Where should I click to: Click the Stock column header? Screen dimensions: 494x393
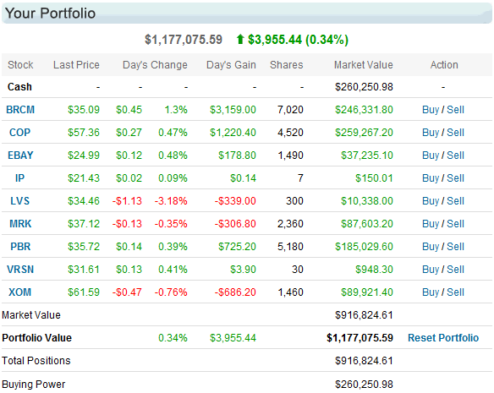click(20, 65)
